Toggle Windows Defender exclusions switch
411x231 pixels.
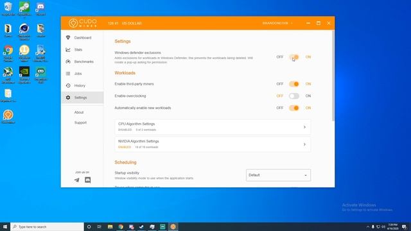(x=294, y=57)
